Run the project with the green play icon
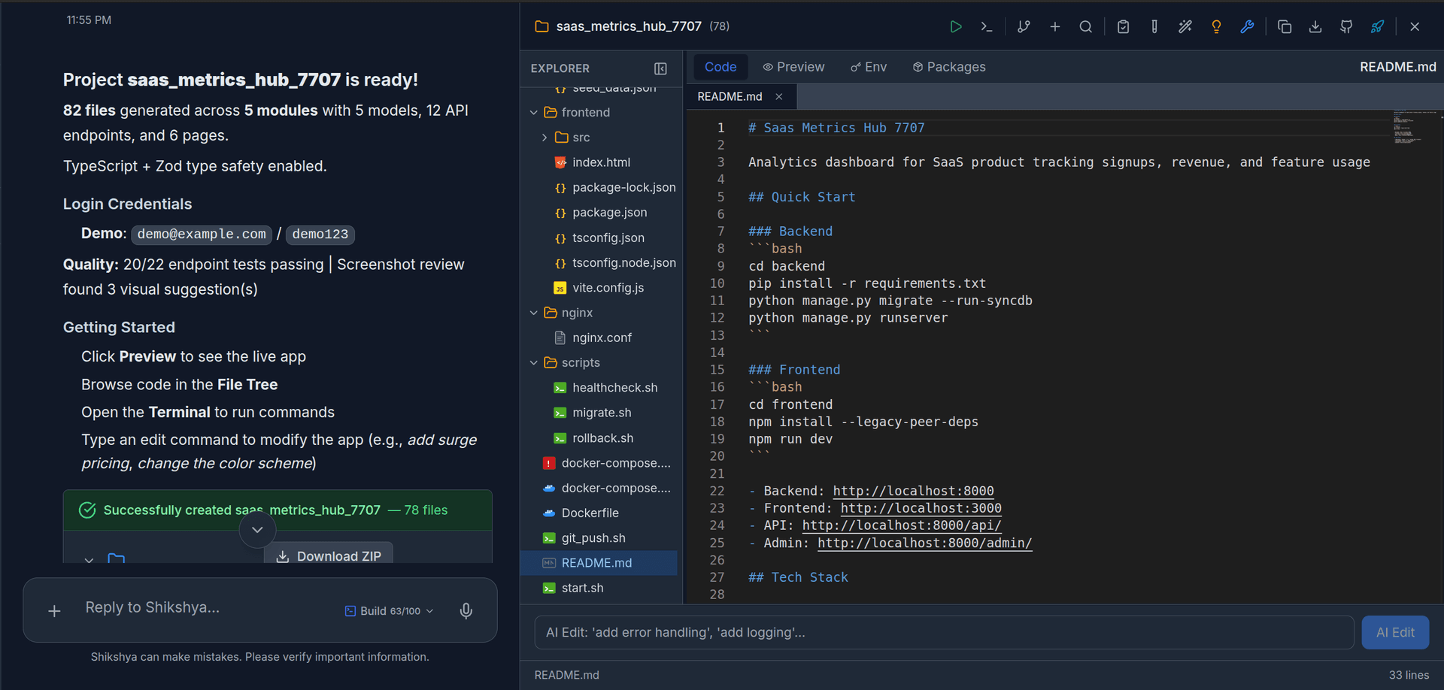Viewport: 1444px width, 690px height. [x=956, y=26]
